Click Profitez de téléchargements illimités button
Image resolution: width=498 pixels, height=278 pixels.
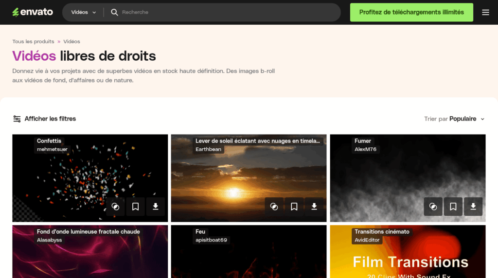coord(411,12)
